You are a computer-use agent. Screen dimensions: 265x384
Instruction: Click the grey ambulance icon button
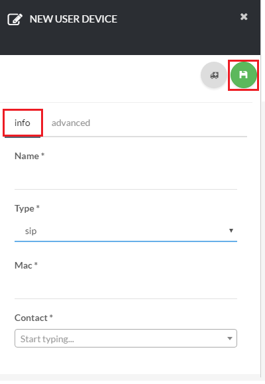click(x=214, y=75)
